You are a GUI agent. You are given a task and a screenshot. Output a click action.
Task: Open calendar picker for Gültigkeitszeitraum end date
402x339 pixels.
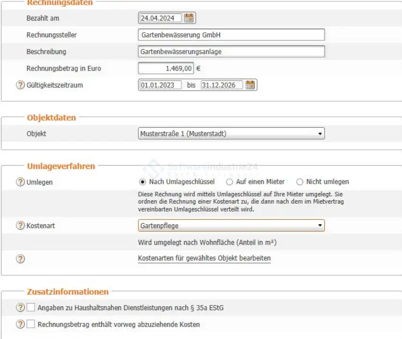click(x=250, y=85)
